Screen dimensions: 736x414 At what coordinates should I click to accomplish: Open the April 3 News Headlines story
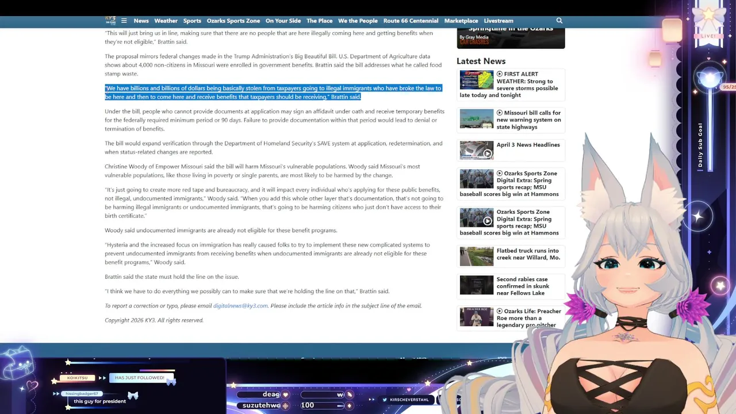click(x=528, y=145)
